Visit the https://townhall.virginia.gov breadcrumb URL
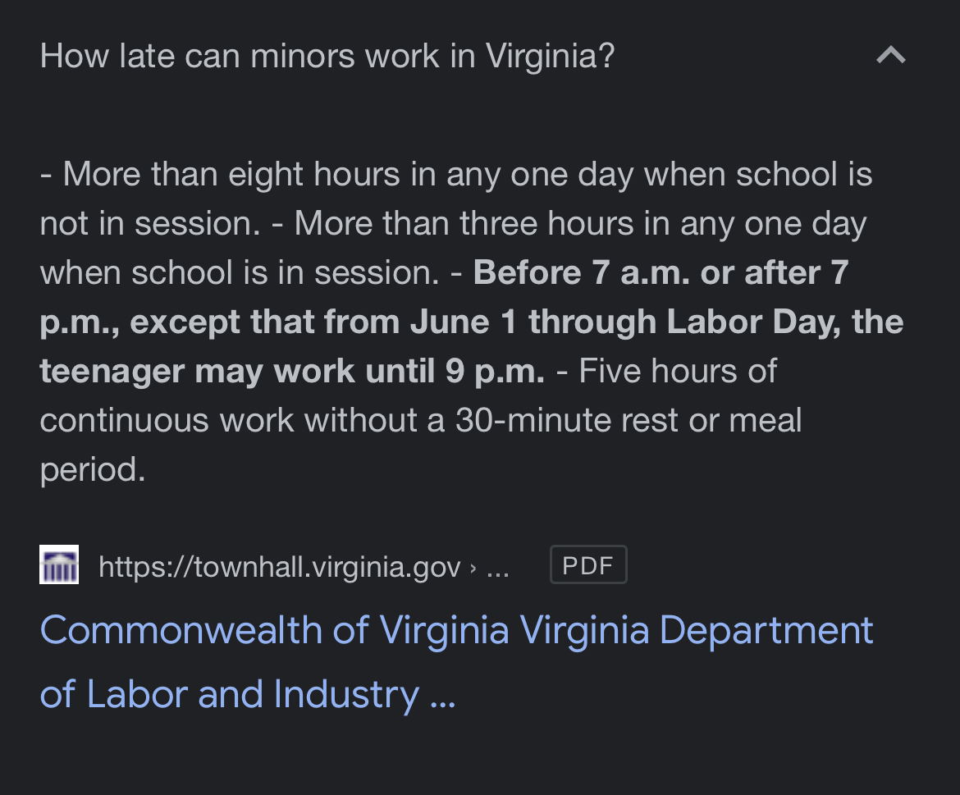 pos(279,566)
